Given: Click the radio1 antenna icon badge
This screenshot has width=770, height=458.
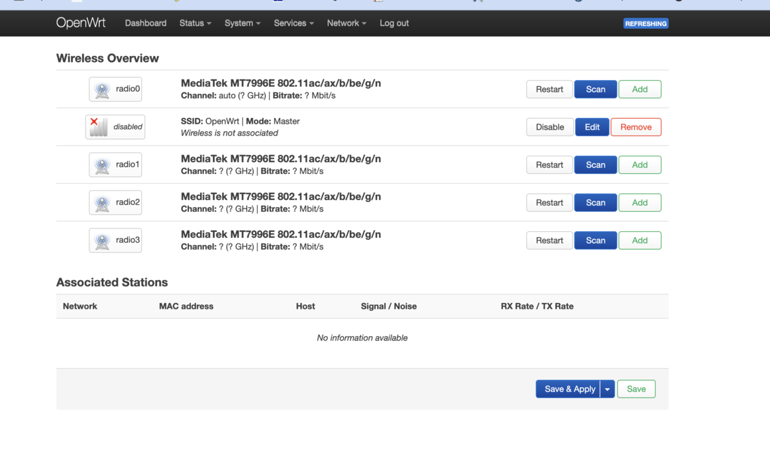Looking at the screenshot, I should 115,165.
